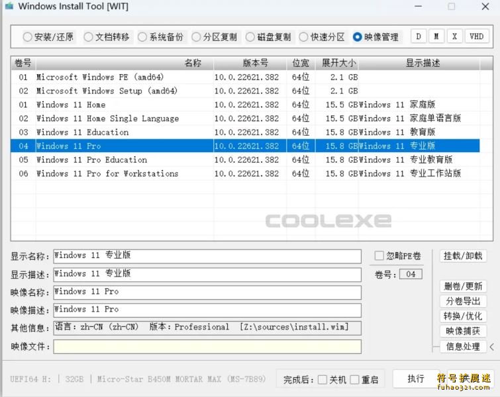
Task: Click the 卷号 04 field
Action: (x=411, y=274)
